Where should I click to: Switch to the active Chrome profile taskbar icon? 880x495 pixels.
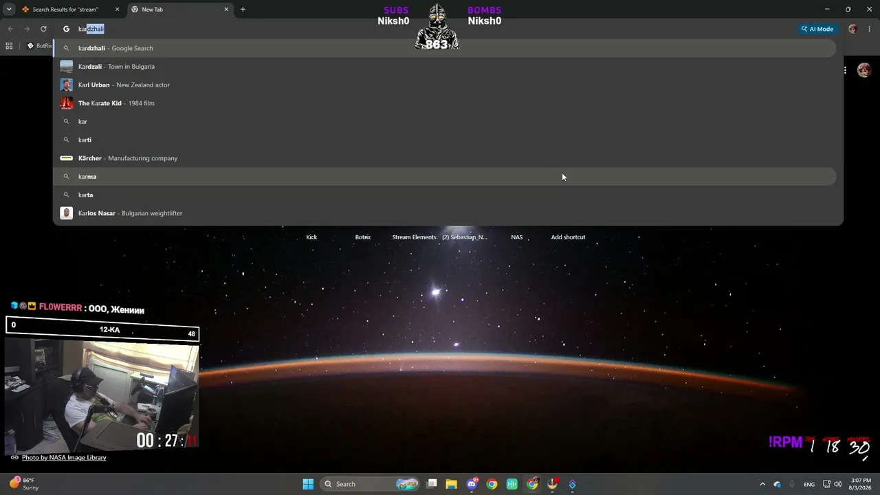532,484
